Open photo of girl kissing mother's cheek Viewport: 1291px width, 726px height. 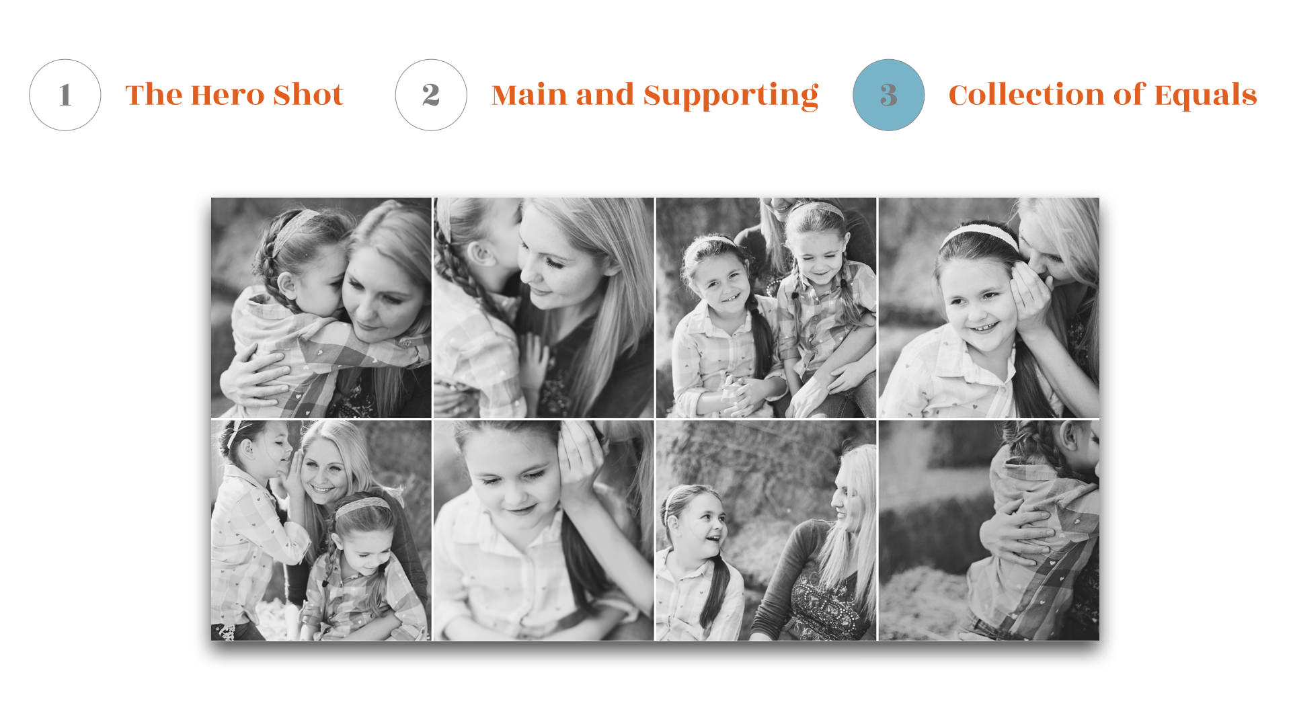tap(543, 308)
